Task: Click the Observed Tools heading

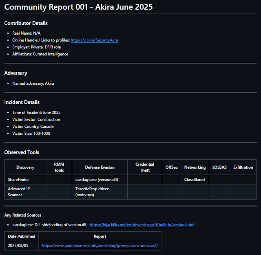Action: (22, 152)
